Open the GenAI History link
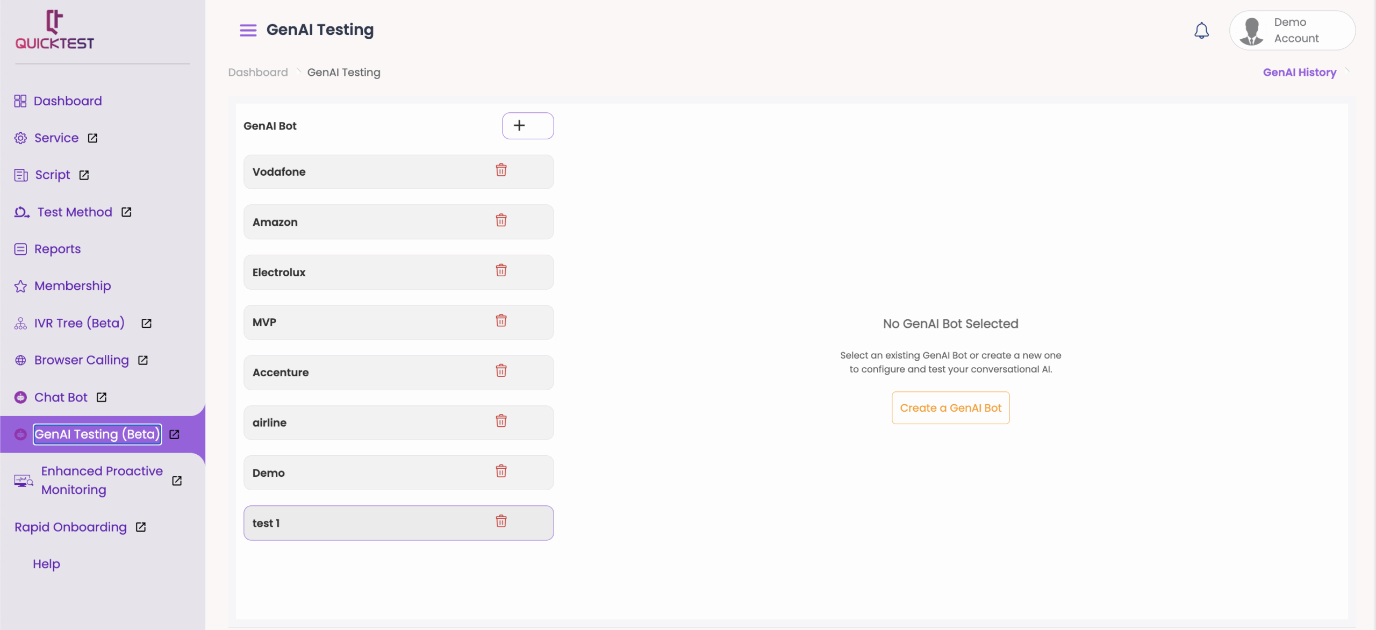1376x630 pixels. click(x=1299, y=73)
